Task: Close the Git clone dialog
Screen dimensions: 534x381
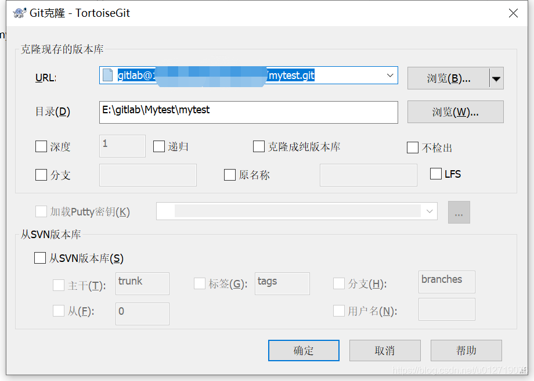Action: (513, 13)
